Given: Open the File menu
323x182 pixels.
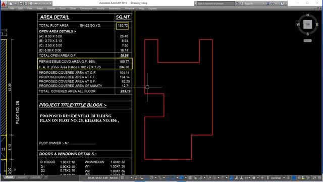Looking at the screenshot, I should 12,9.
